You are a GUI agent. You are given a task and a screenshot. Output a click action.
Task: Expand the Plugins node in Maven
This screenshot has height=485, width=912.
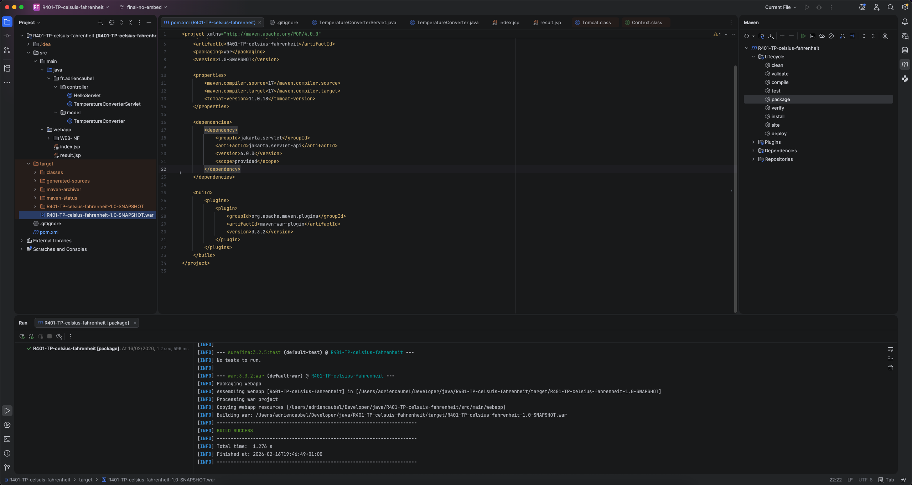[x=753, y=142]
